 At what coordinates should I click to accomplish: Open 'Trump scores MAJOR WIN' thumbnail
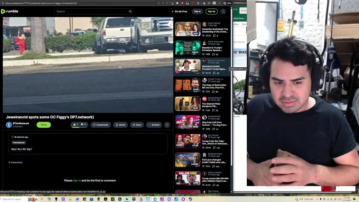(188, 178)
